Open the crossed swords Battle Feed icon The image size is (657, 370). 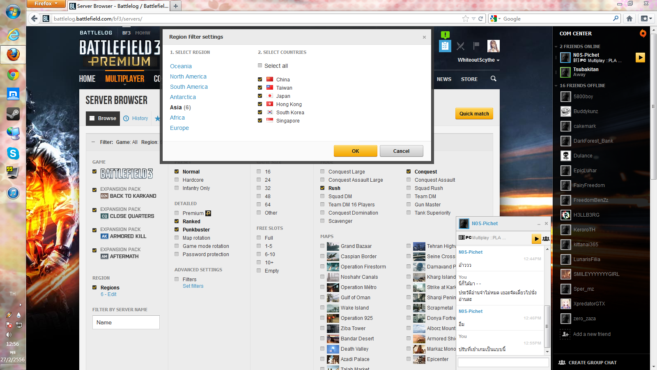[461, 46]
